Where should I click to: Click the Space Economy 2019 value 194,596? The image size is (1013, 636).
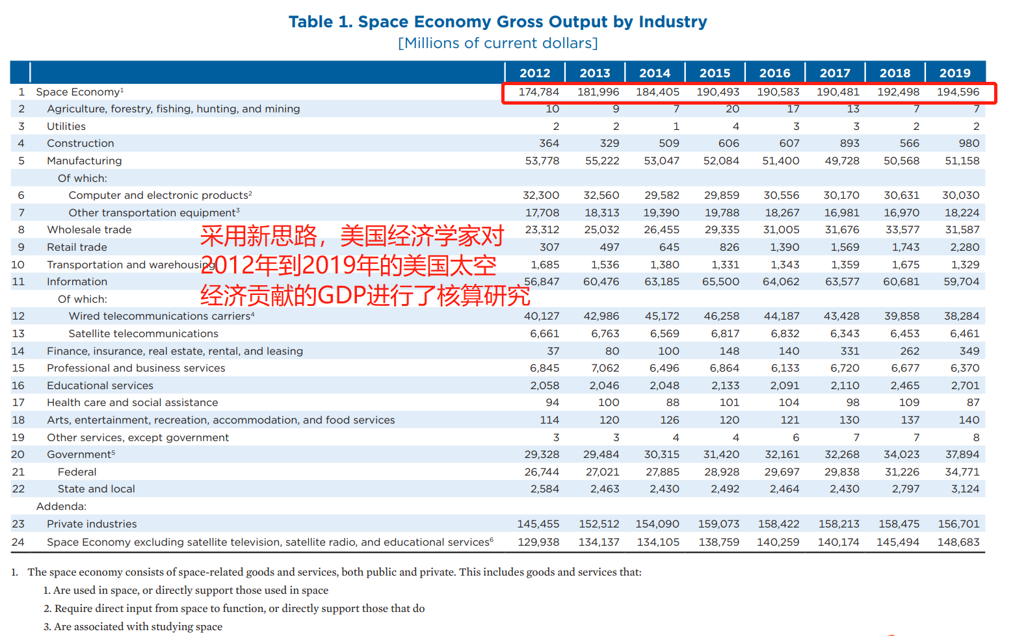click(x=958, y=92)
